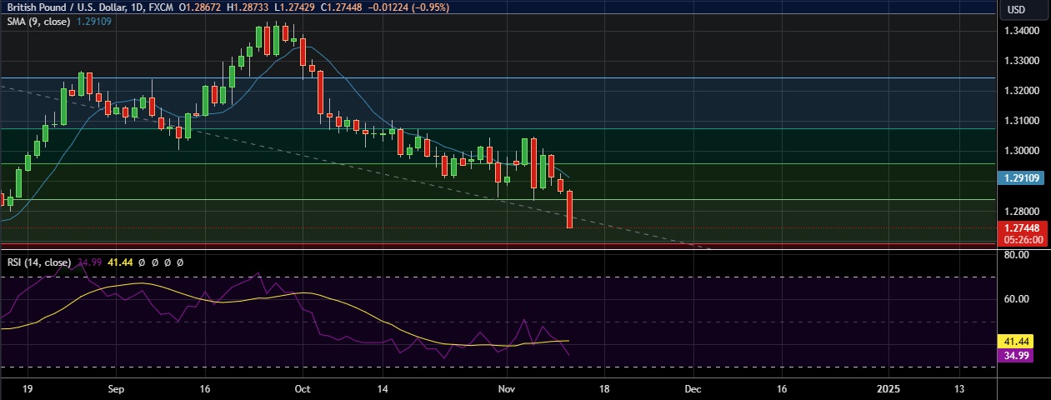1051x400 pixels.
Task: Click SMA legend value 1.29109 beside indicator name
Action: (x=94, y=21)
